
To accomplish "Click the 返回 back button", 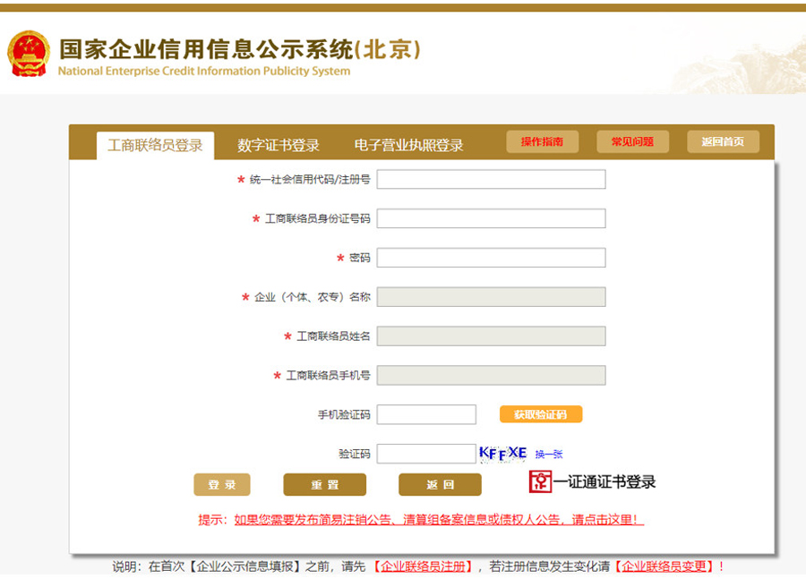I will point(440,484).
